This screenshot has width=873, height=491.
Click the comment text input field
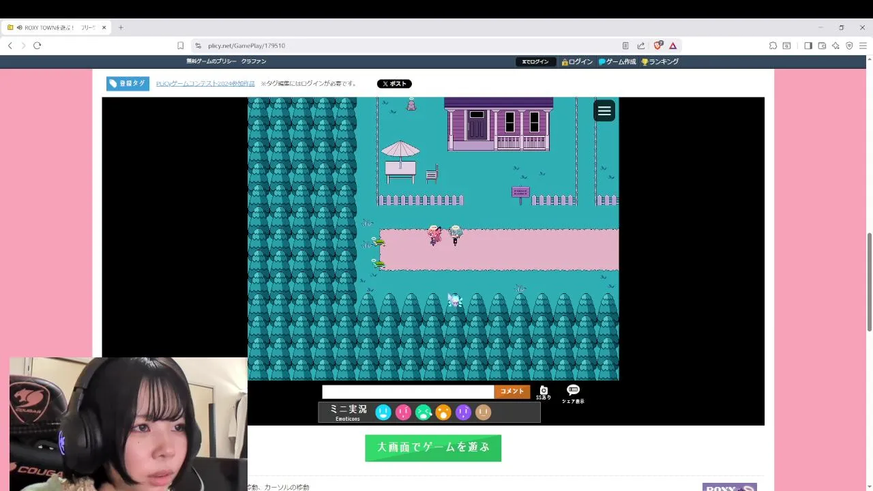point(408,391)
